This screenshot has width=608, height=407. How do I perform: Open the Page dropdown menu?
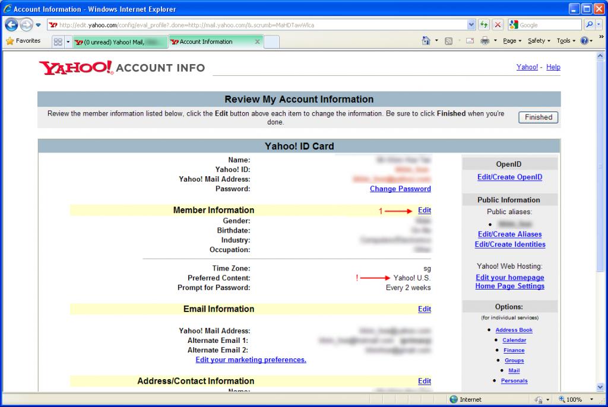pyautogui.click(x=512, y=41)
